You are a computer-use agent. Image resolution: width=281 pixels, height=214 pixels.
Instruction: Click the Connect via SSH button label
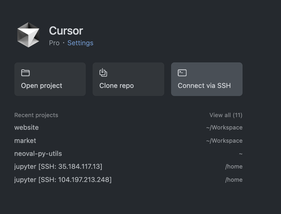pos(204,86)
